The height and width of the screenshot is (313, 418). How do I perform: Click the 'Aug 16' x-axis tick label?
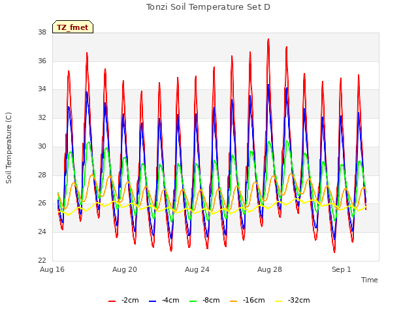click(52, 269)
